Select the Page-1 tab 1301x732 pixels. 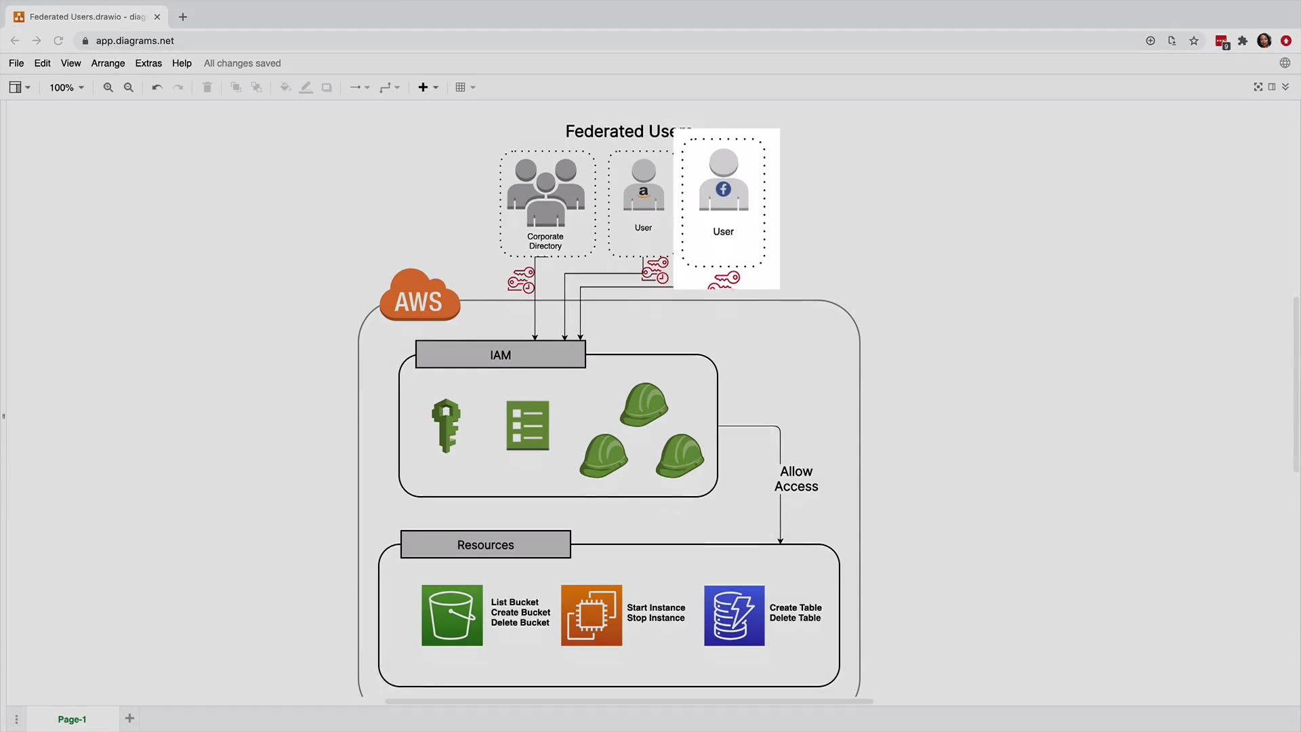pyautogui.click(x=72, y=719)
